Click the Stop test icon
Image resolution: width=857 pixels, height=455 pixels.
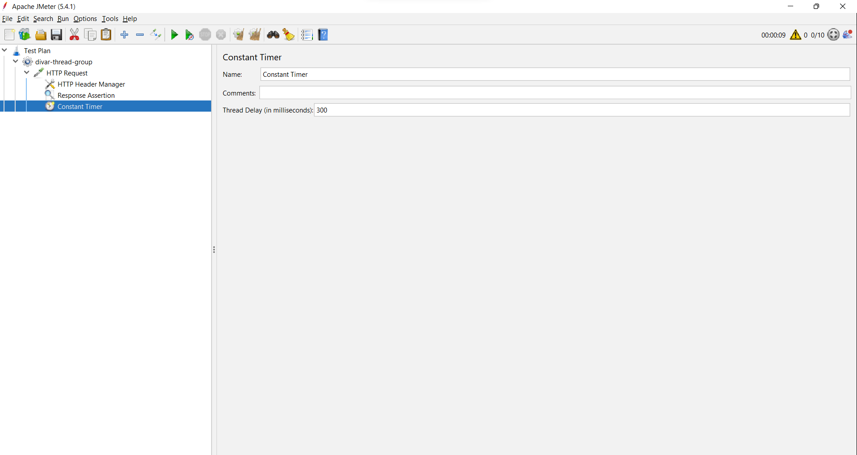205,35
